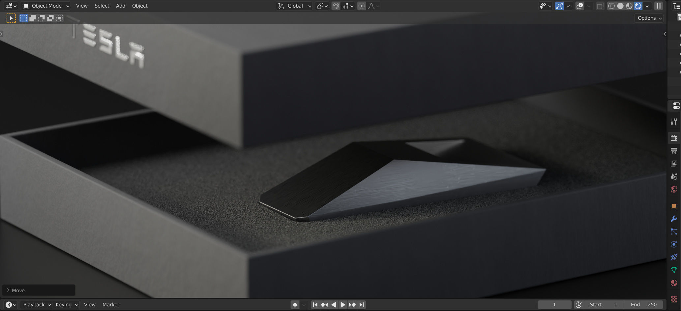Open the Keying dropdown in timeline

point(66,305)
